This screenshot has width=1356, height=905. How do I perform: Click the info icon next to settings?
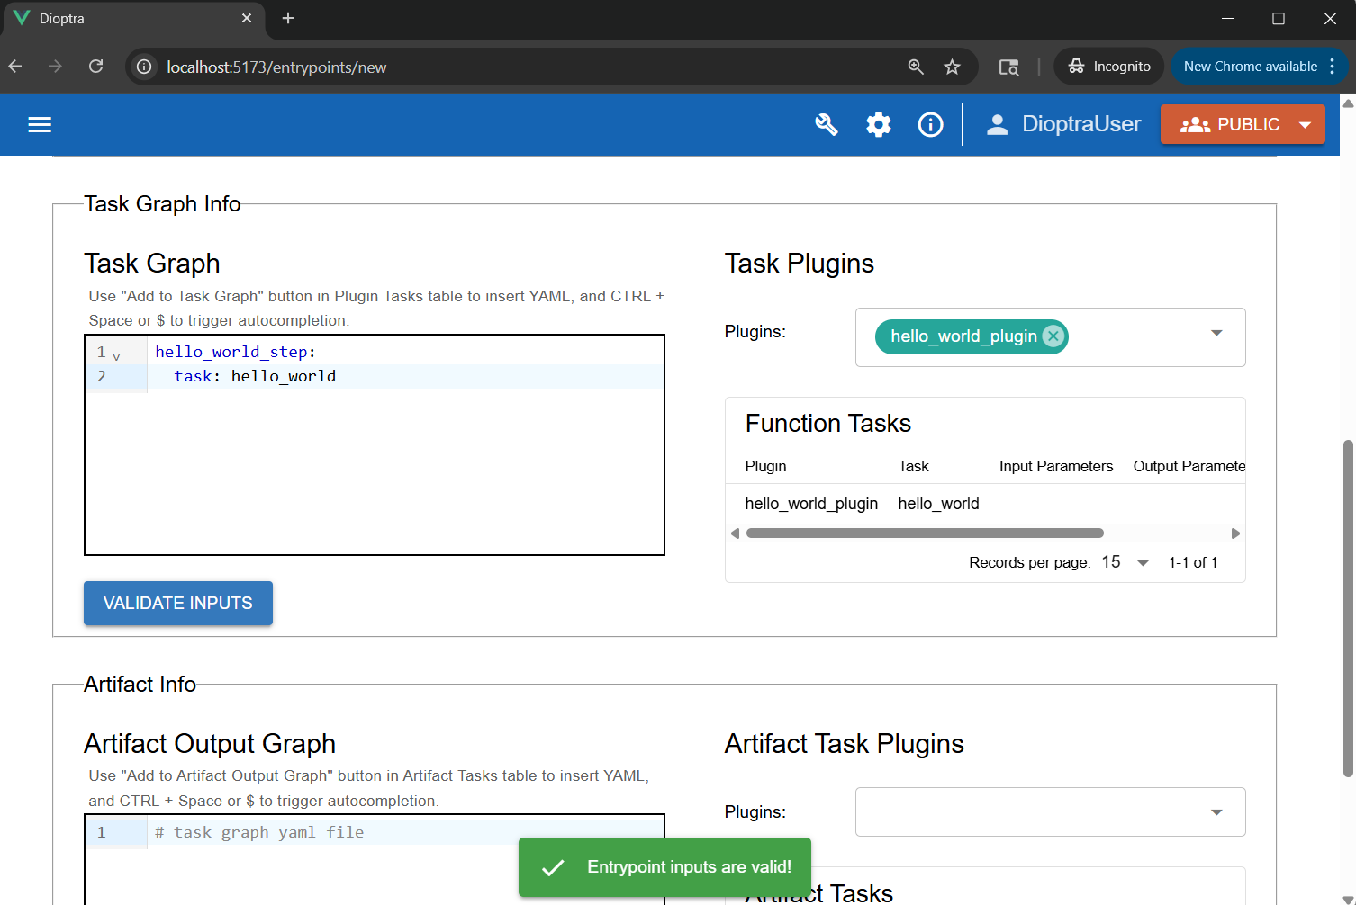coord(930,124)
